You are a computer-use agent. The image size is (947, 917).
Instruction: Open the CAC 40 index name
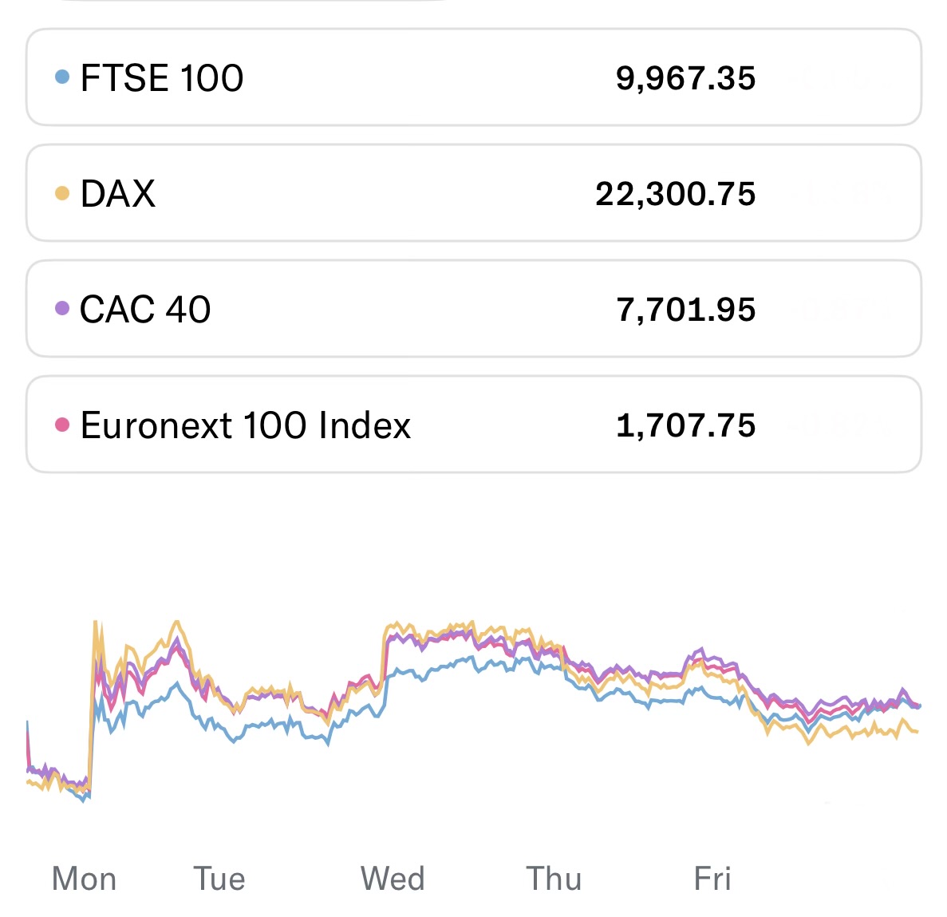pyautogui.click(x=145, y=310)
